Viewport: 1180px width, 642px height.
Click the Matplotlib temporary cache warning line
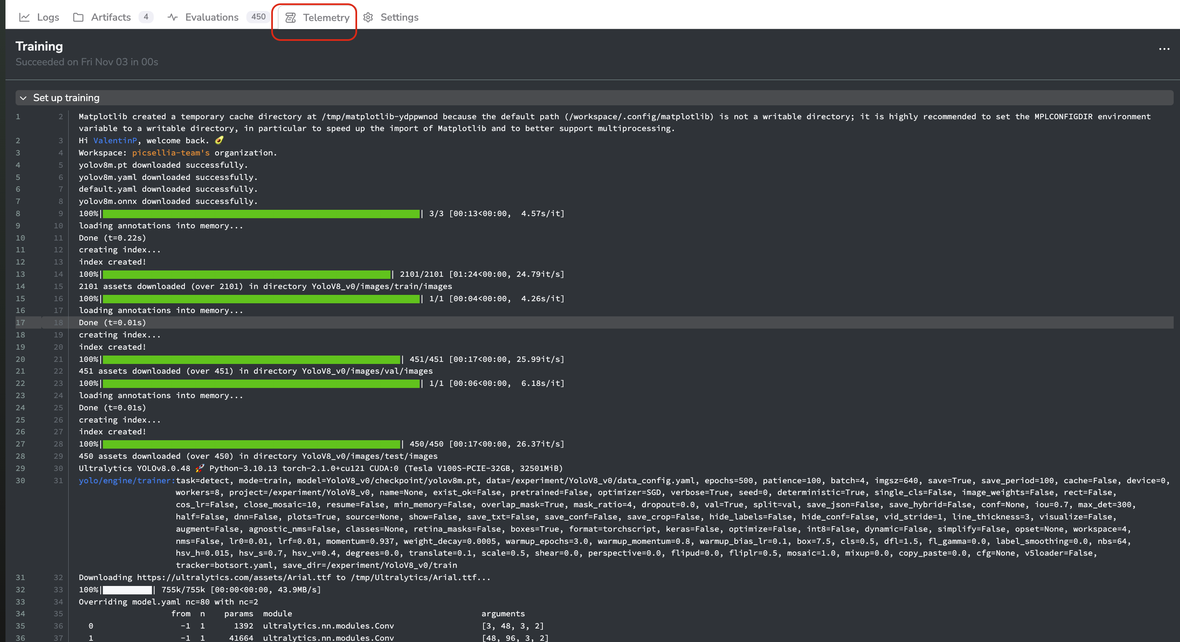(614, 123)
